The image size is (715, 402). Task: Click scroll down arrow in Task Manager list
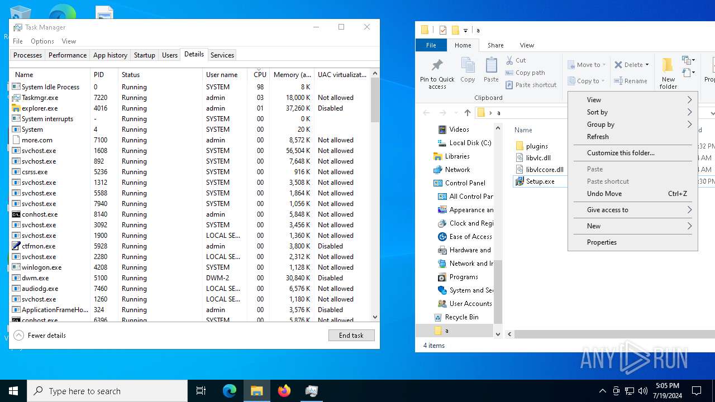pos(375,317)
